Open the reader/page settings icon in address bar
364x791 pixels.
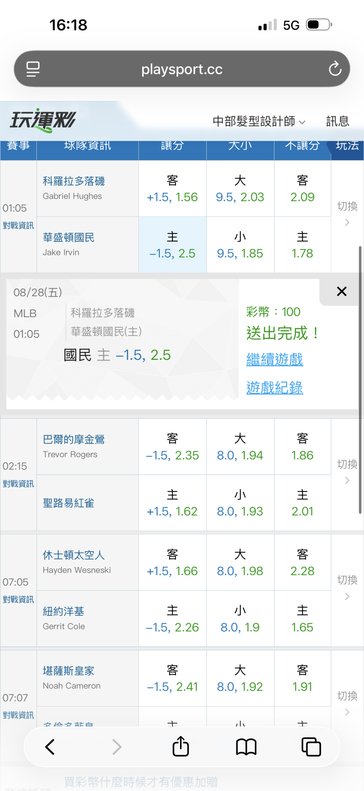point(33,69)
